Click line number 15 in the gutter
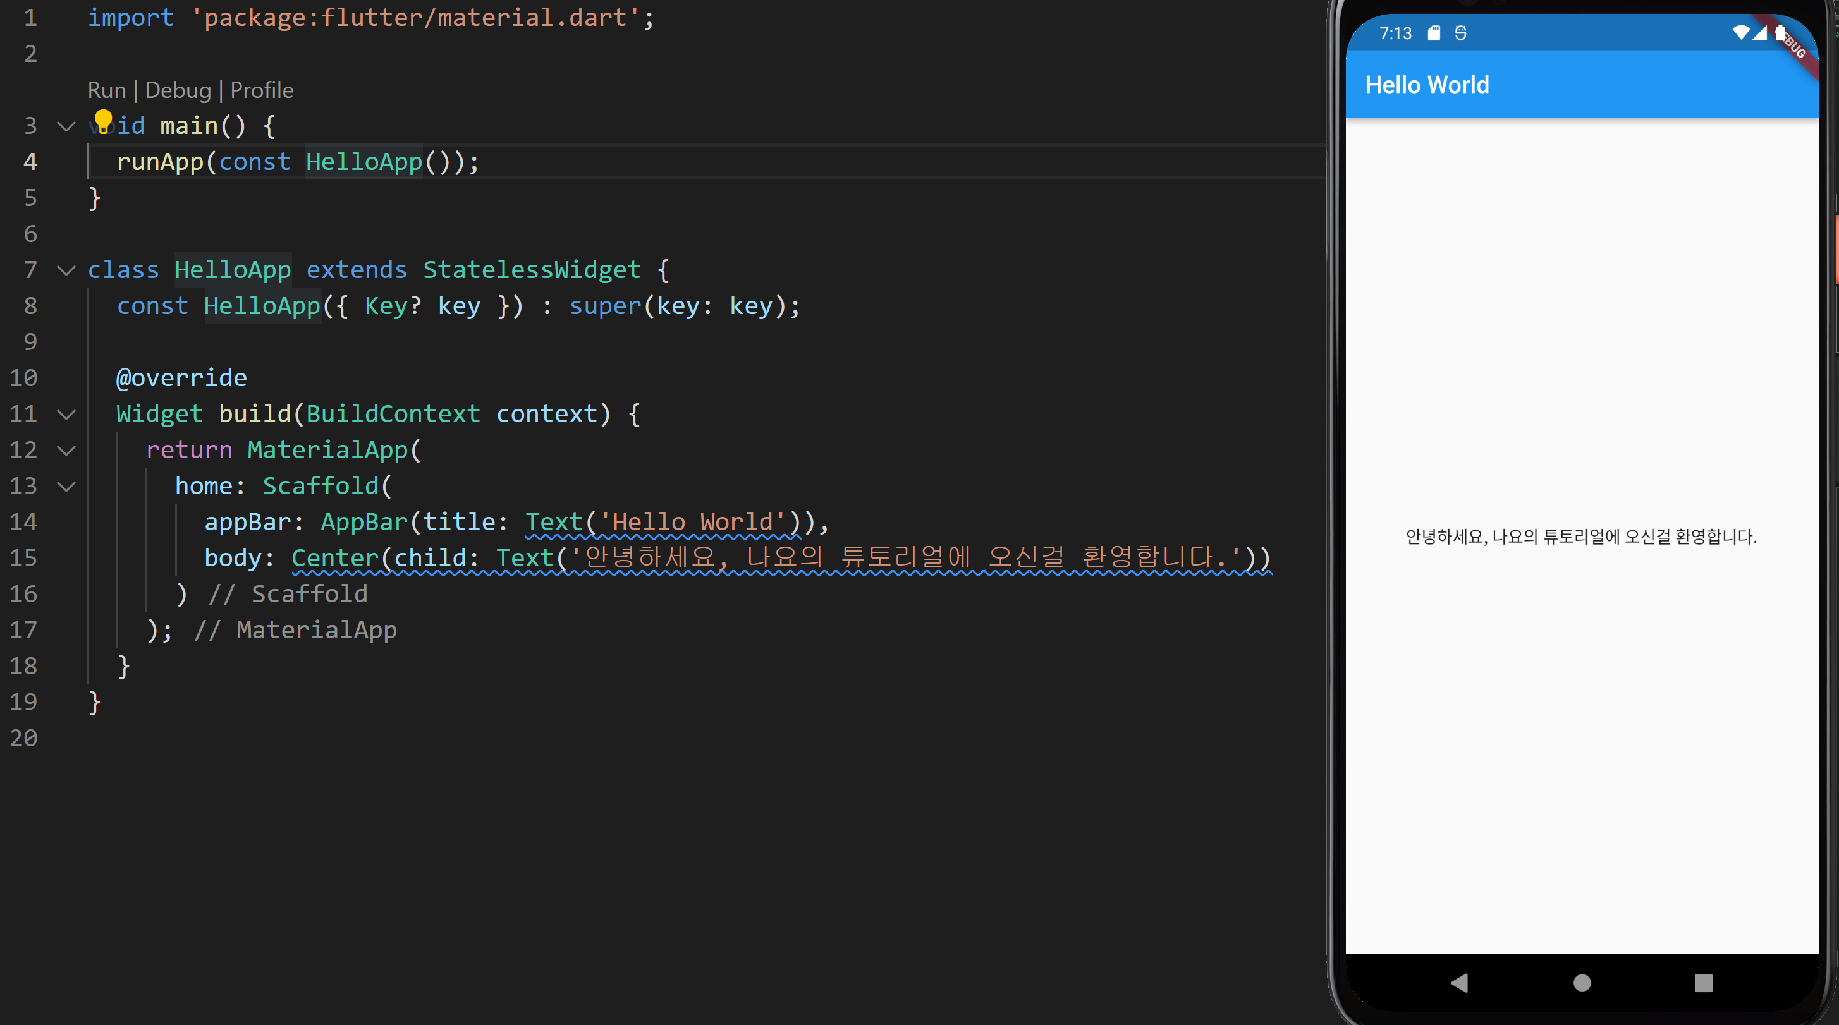 [x=23, y=558]
